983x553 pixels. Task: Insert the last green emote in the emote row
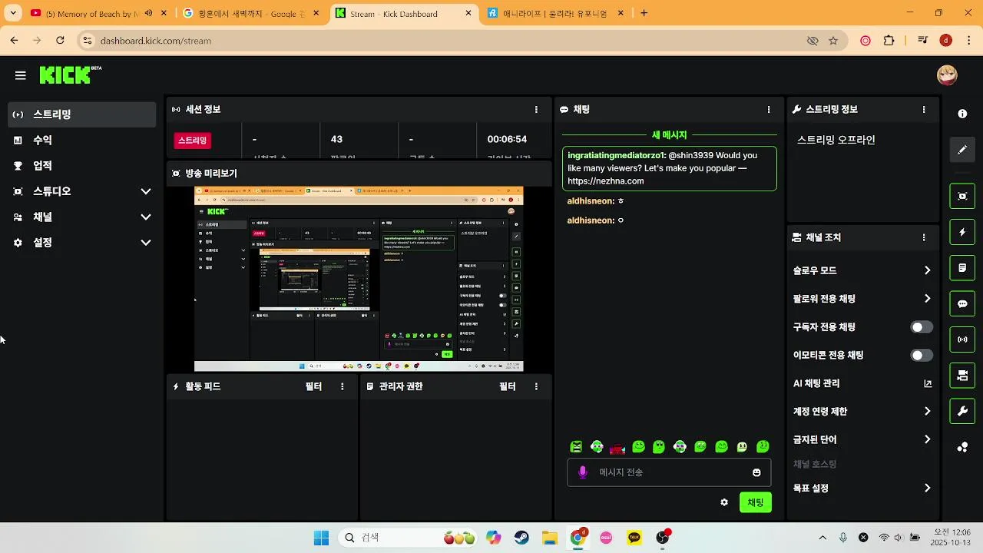click(x=763, y=447)
